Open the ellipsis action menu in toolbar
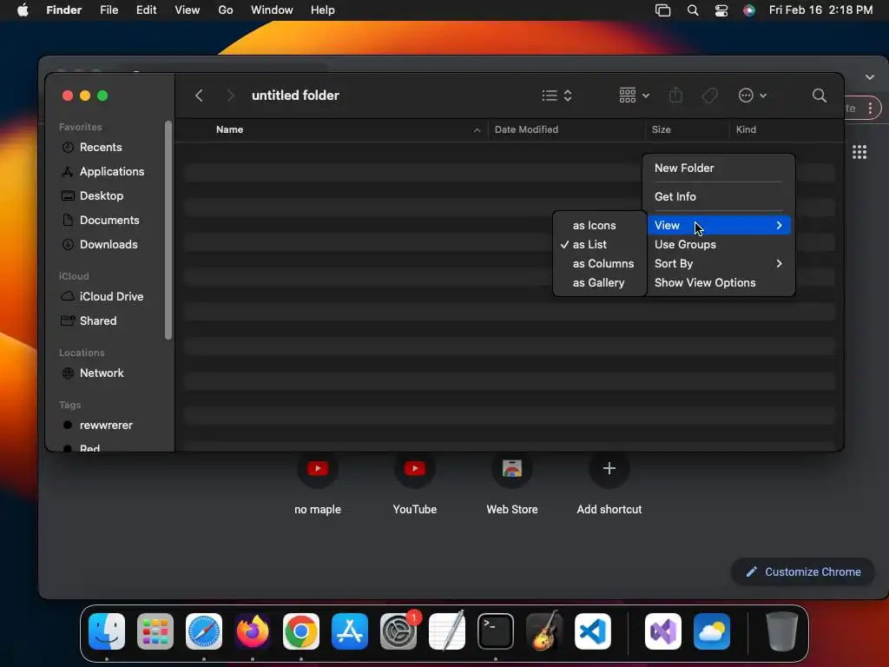The image size is (889, 667). tap(753, 96)
